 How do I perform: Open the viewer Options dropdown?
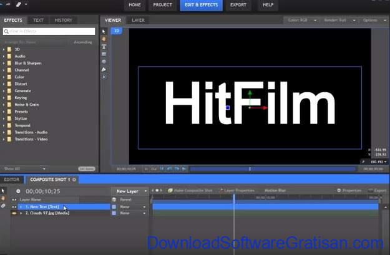(x=374, y=20)
